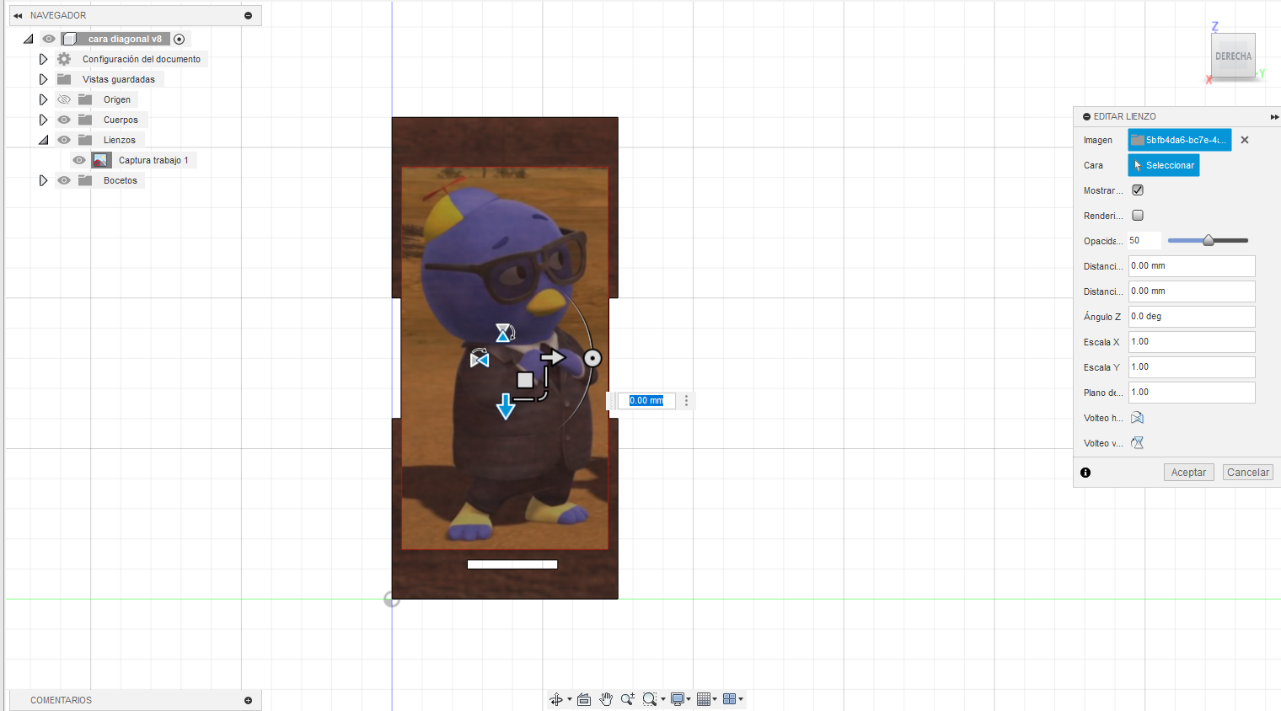Image resolution: width=1281 pixels, height=711 pixels.
Task: Toggle visibility of Captura trabajo 1
Action: (x=78, y=159)
